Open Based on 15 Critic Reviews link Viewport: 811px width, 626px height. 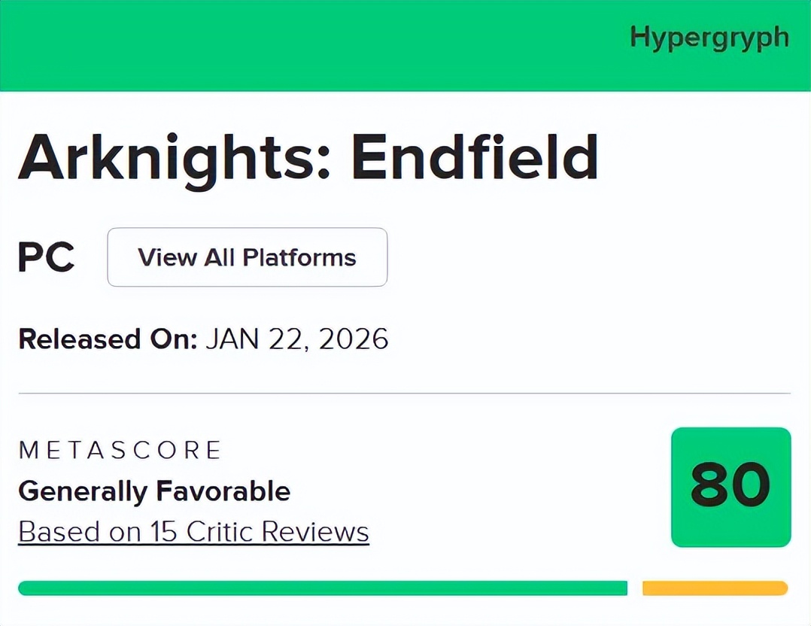tap(193, 532)
